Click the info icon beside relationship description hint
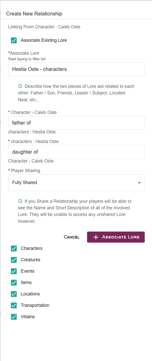The height and width of the screenshot is (361, 152). click(x=20, y=86)
